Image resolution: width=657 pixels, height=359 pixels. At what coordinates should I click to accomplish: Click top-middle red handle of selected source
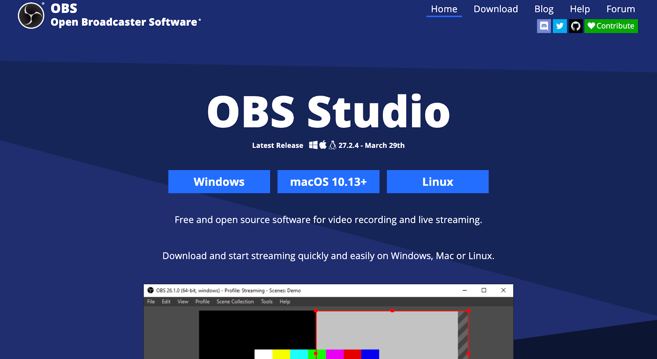click(x=392, y=311)
